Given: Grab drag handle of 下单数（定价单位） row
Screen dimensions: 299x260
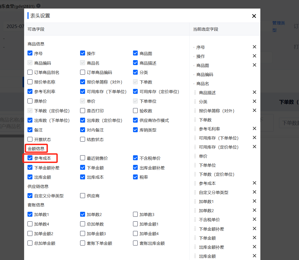Looking at the screenshot, I should tap(195, 174).
